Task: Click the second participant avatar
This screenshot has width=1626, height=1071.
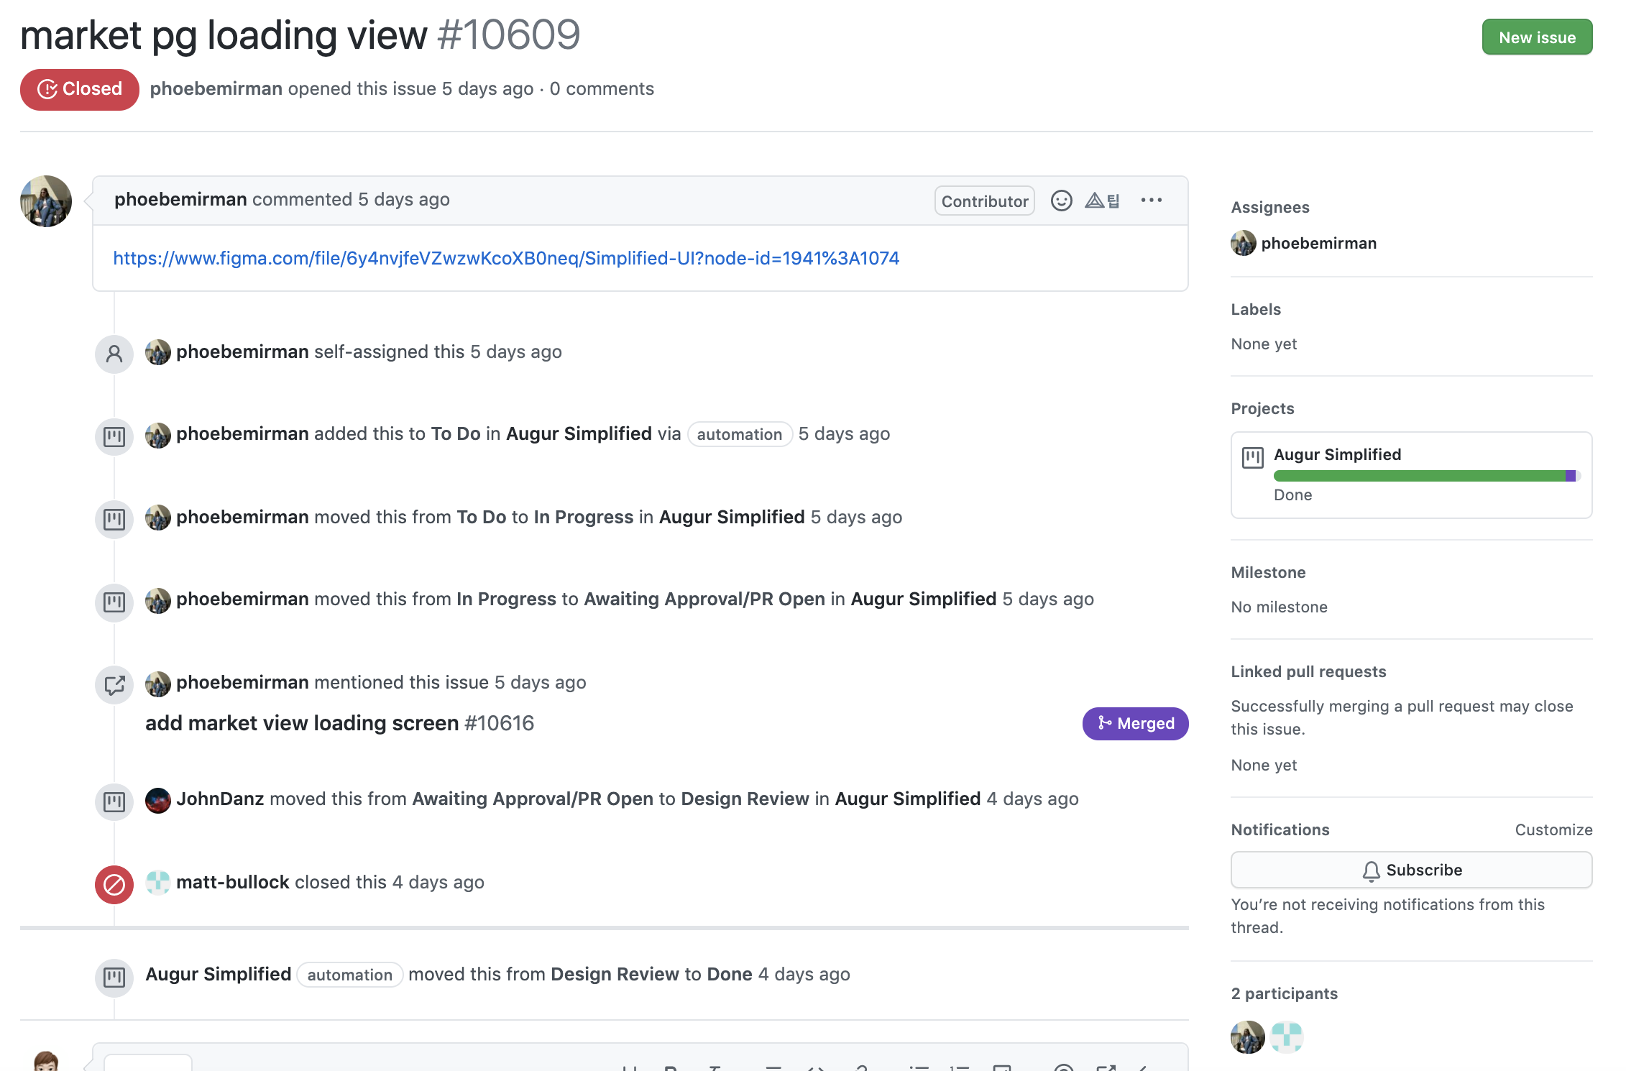Action: 1286,1037
